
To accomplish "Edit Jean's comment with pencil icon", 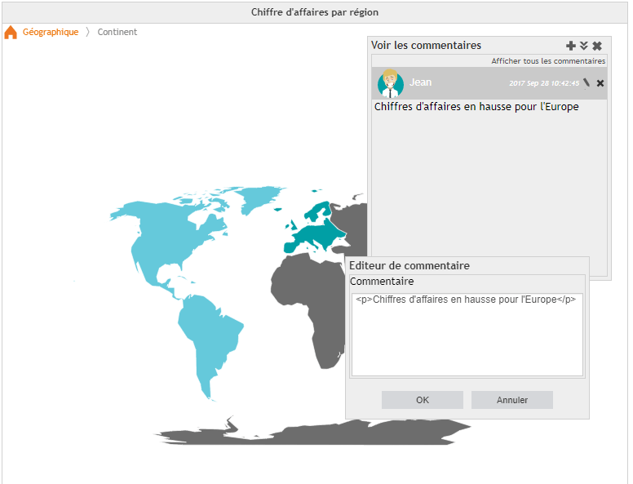I will point(587,82).
